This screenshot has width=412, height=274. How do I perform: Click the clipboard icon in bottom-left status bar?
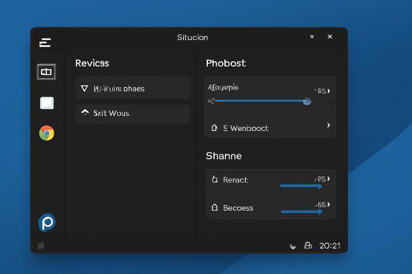pos(41,245)
